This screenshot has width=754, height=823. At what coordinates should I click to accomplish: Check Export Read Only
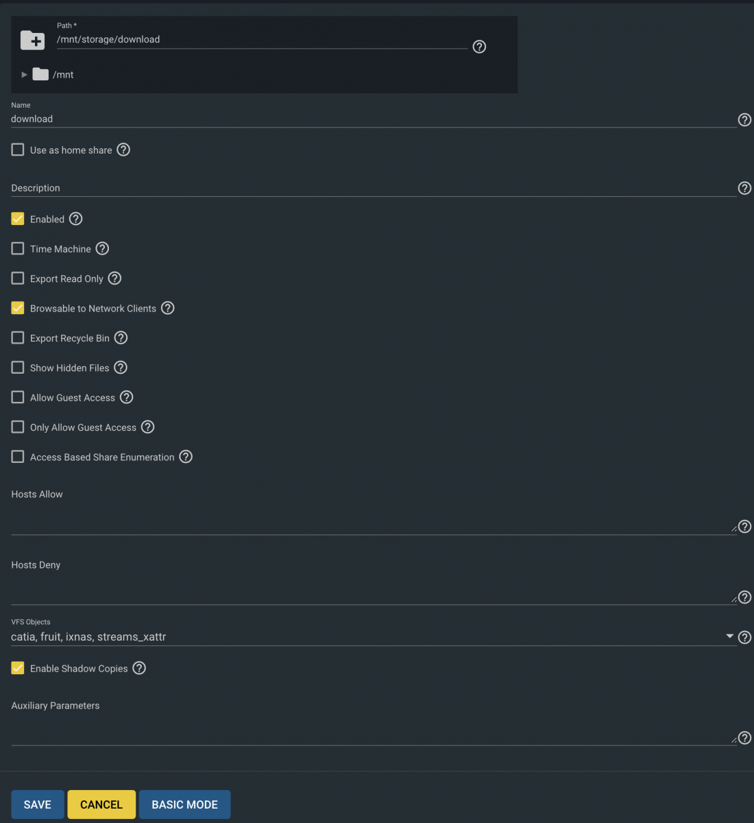tap(18, 278)
